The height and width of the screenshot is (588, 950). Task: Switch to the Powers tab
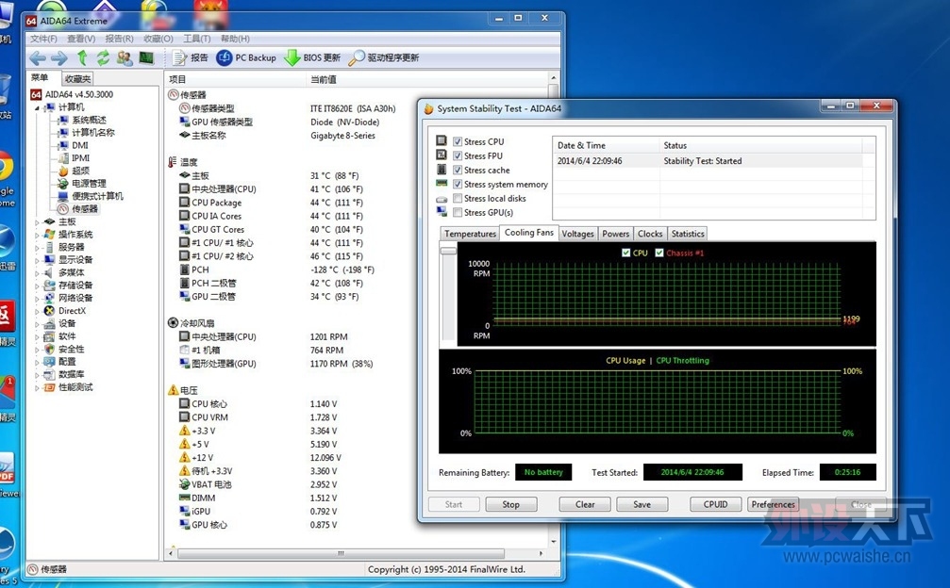(615, 234)
